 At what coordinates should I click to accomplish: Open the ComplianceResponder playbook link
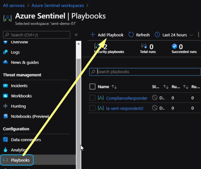(127, 98)
